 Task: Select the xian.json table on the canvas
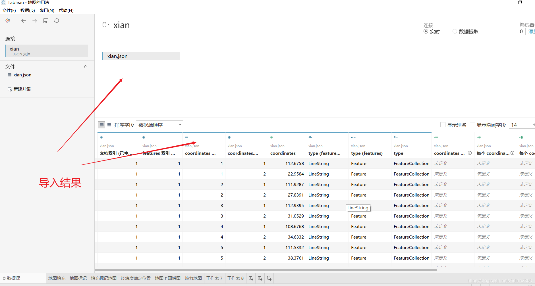point(141,56)
